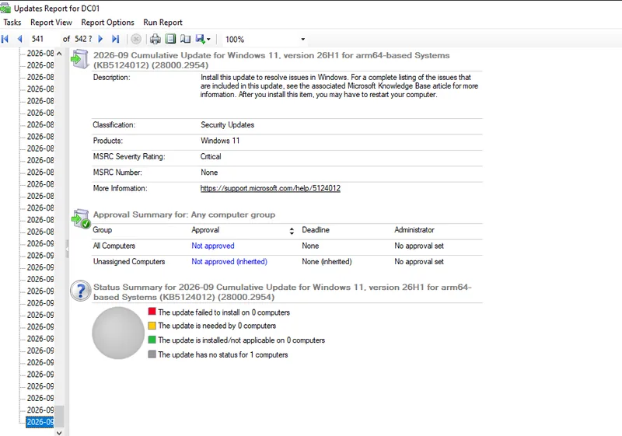Click the red failed-to-install legend swatch
This screenshot has width=622, height=436.
click(x=152, y=311)
